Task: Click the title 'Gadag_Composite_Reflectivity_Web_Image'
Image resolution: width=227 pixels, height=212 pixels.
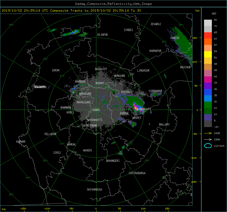Action: click(113, 4)
